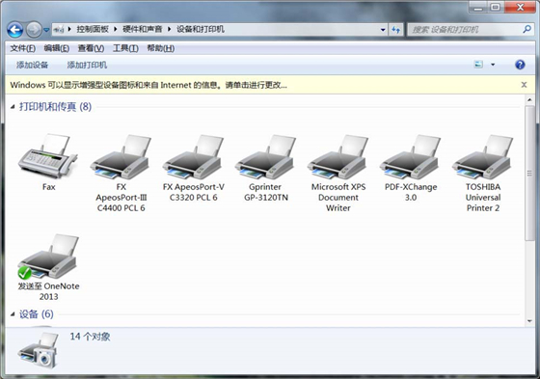Open the recent pages dropdown arrow
The image size is (540, 379).
pos(46,30)
